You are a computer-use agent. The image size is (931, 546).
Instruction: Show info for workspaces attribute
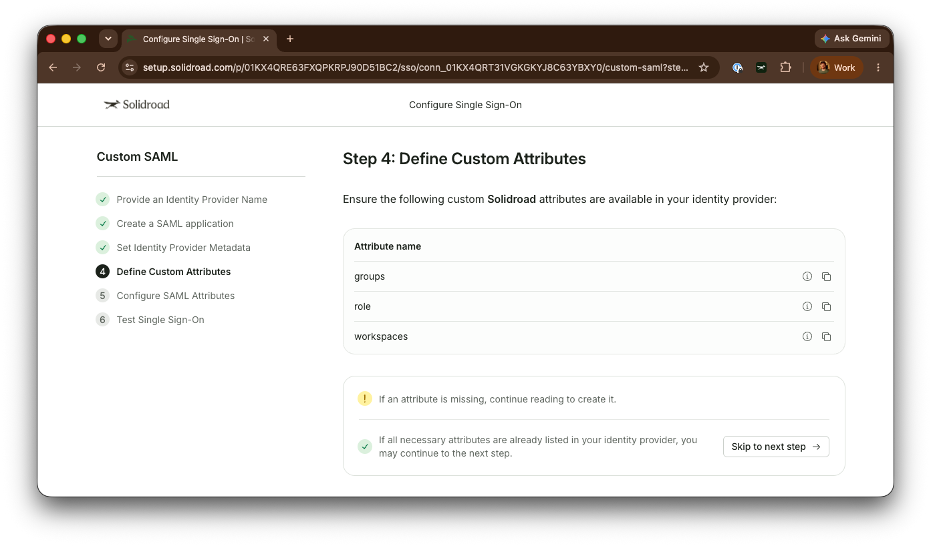point(807,336)
